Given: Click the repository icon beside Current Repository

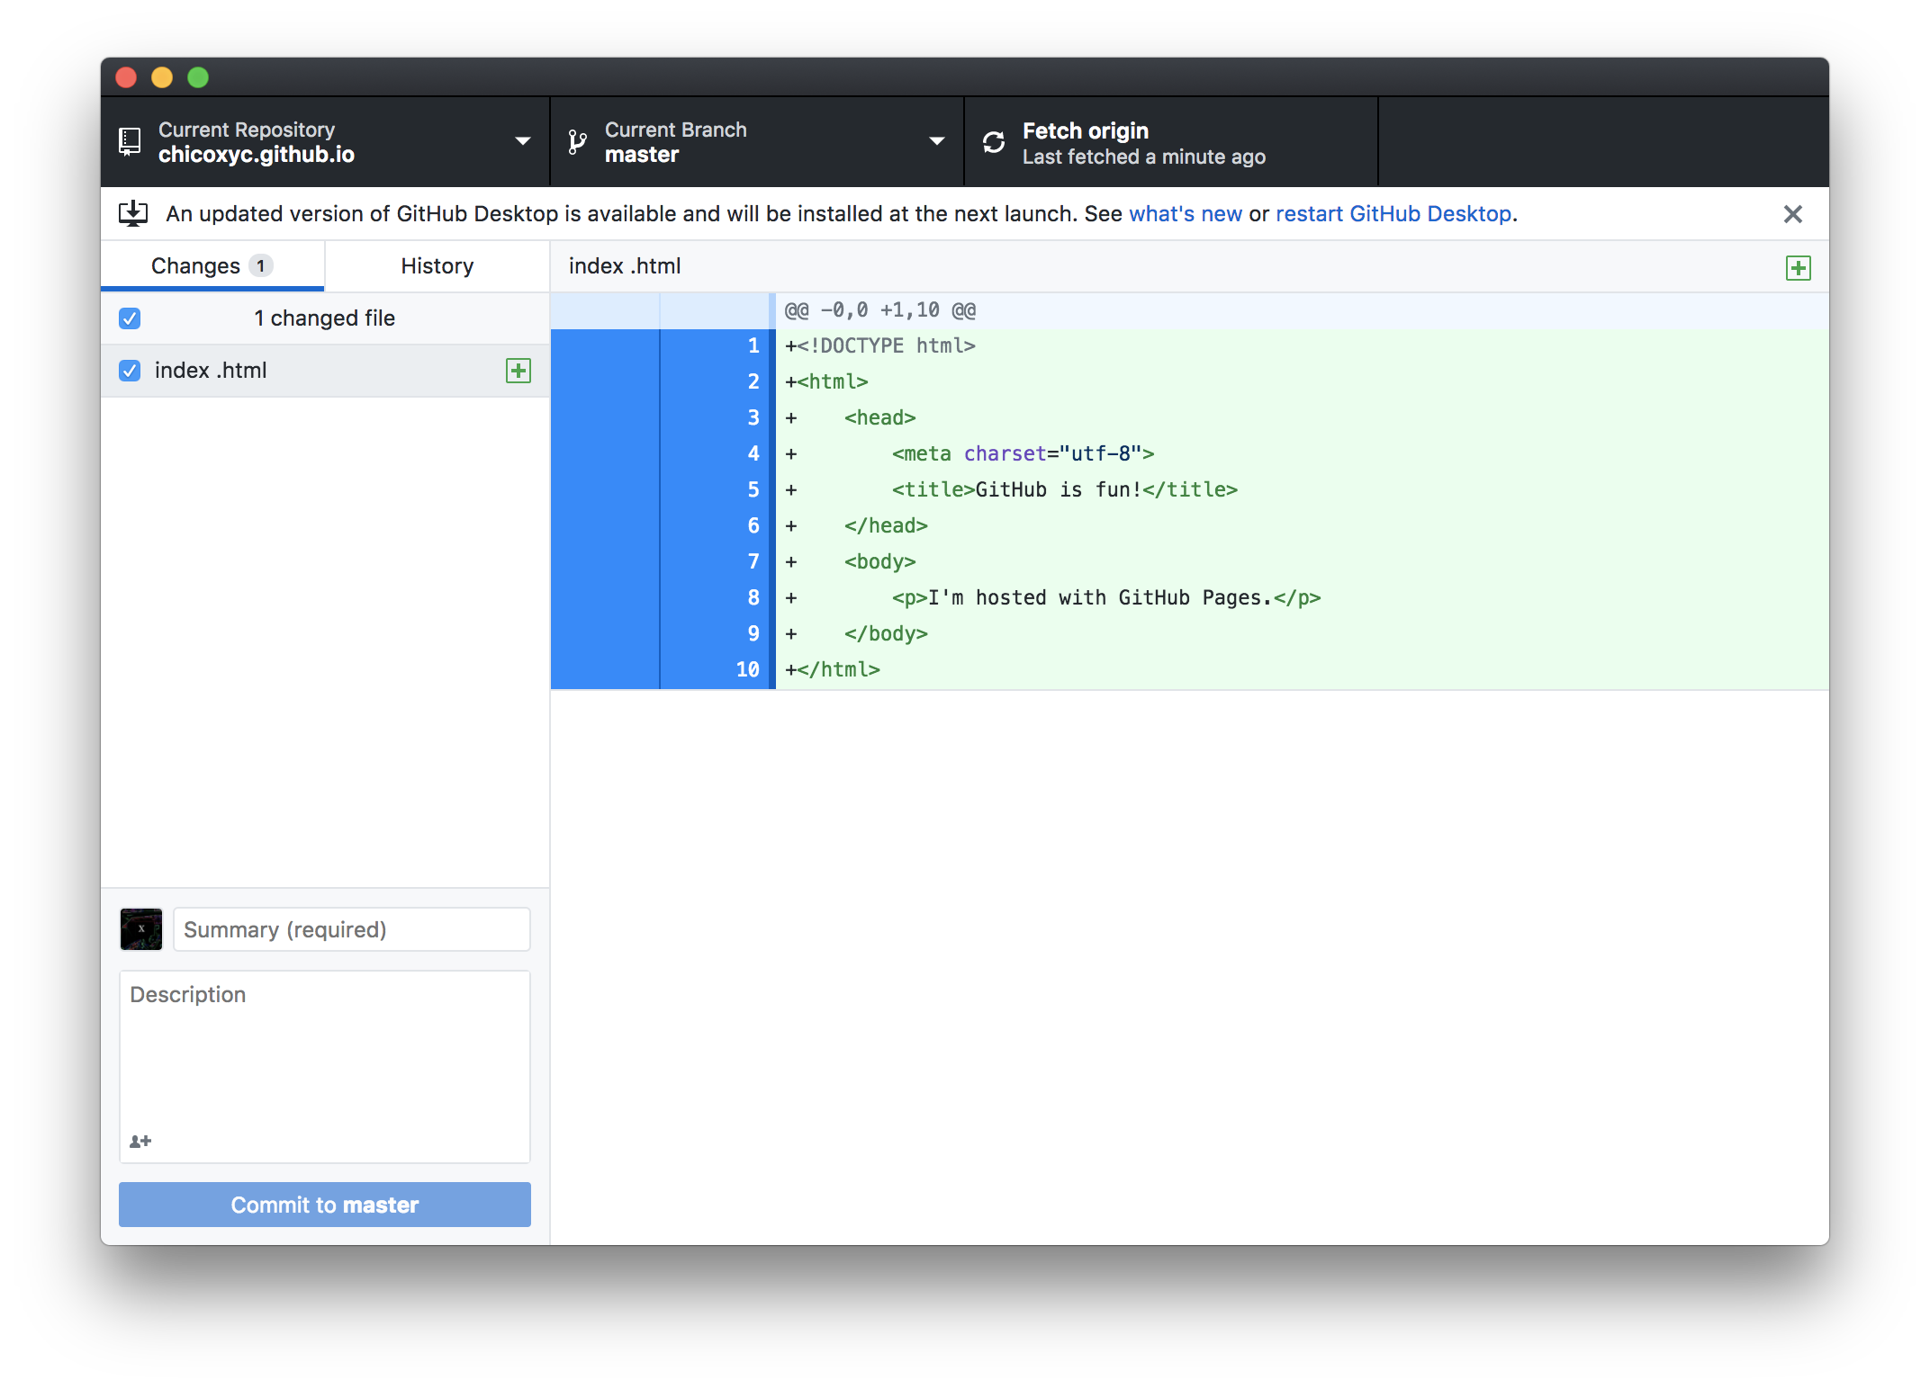Looking at the screenshot, I should click(x=131, y=141).
